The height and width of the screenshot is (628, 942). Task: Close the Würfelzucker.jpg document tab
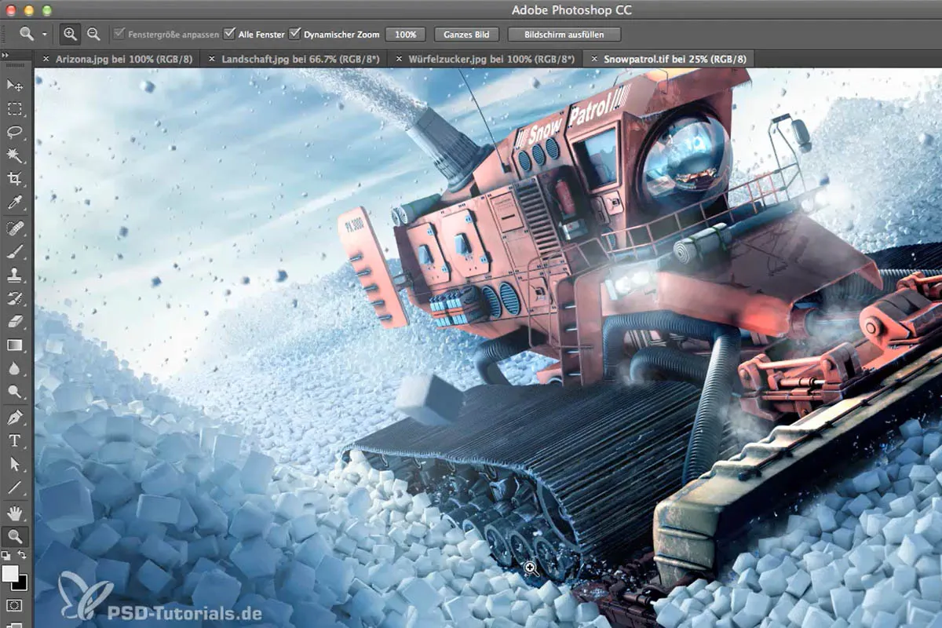398,59
